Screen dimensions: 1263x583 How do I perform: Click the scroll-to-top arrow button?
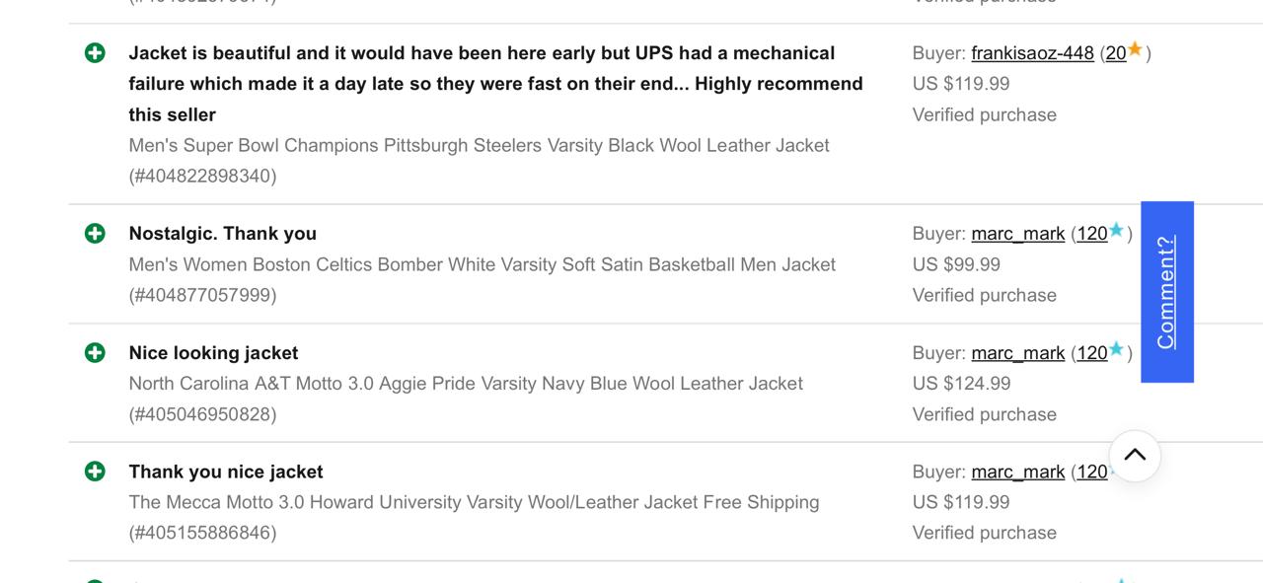(x=1135, y=456)
